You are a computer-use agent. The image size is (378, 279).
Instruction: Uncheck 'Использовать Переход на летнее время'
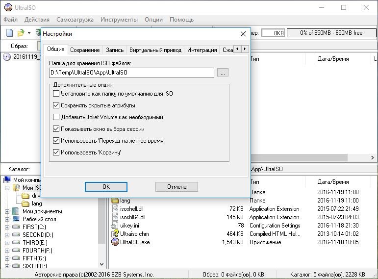pos(56,140)
